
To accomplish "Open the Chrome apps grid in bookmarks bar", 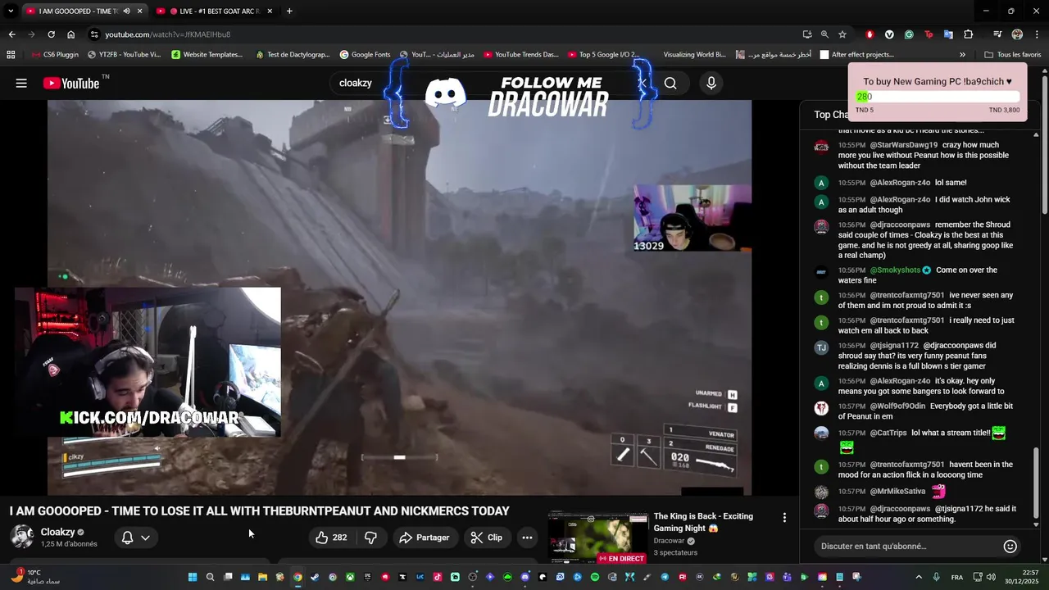I will click(x=11, y=55).
